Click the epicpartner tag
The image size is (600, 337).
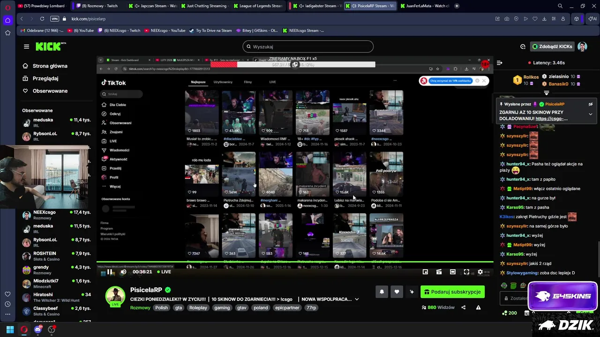[x=287, y=308]
